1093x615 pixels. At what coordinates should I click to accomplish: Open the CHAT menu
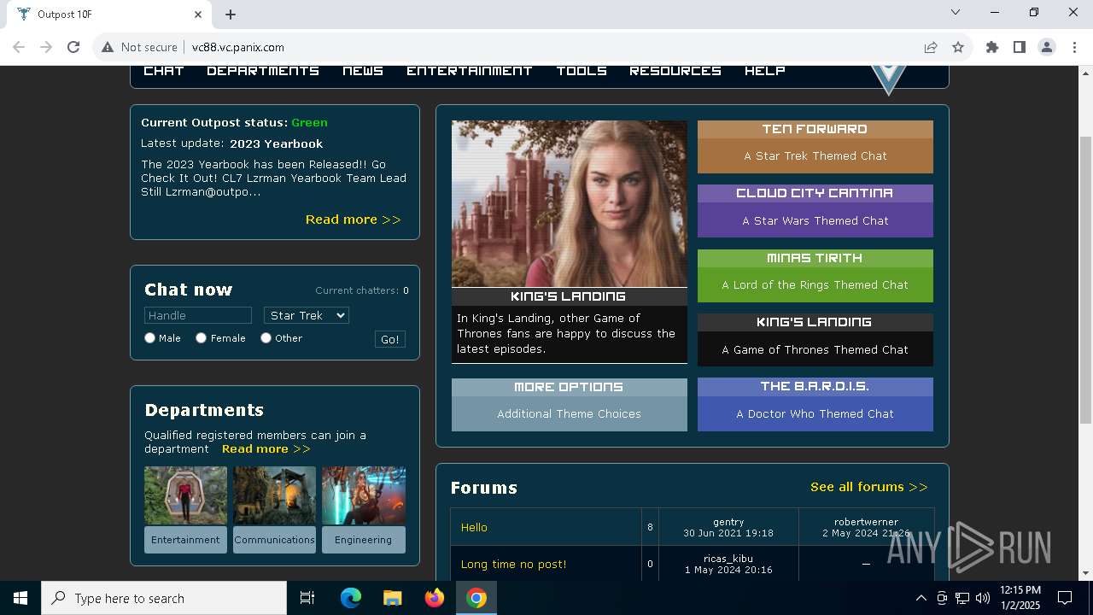click(164, 71)
